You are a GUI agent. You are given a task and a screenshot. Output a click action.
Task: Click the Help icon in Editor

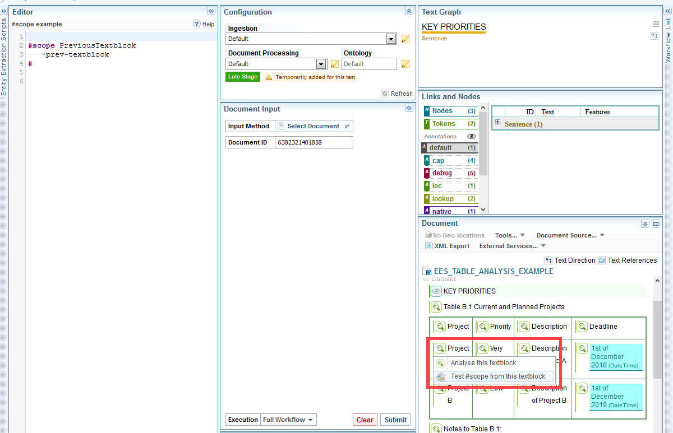click(197, 24)
